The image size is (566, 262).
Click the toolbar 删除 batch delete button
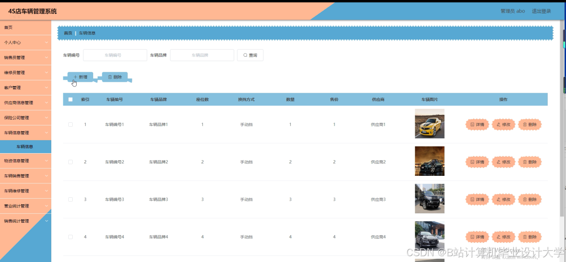[x=115, y=77]
